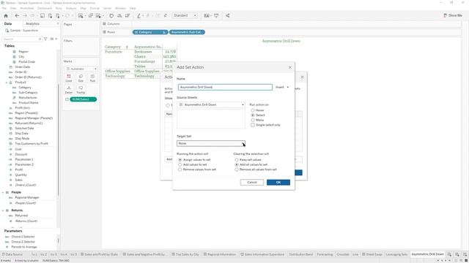Click Cancel in Add Set Action dialog
The width and height of the screenshot is (469, 263).
[252, 182]
